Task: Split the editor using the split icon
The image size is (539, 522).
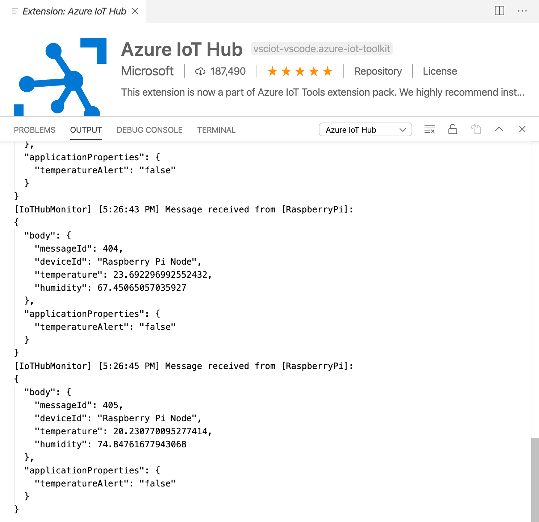Action: click(499, 11)
